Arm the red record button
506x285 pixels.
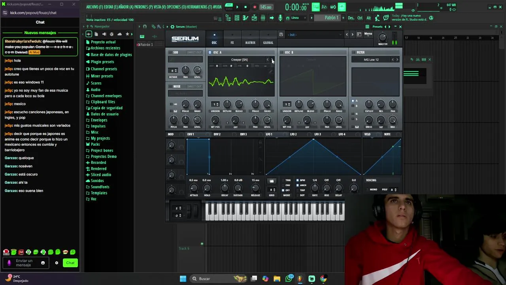tap(254, 7)
